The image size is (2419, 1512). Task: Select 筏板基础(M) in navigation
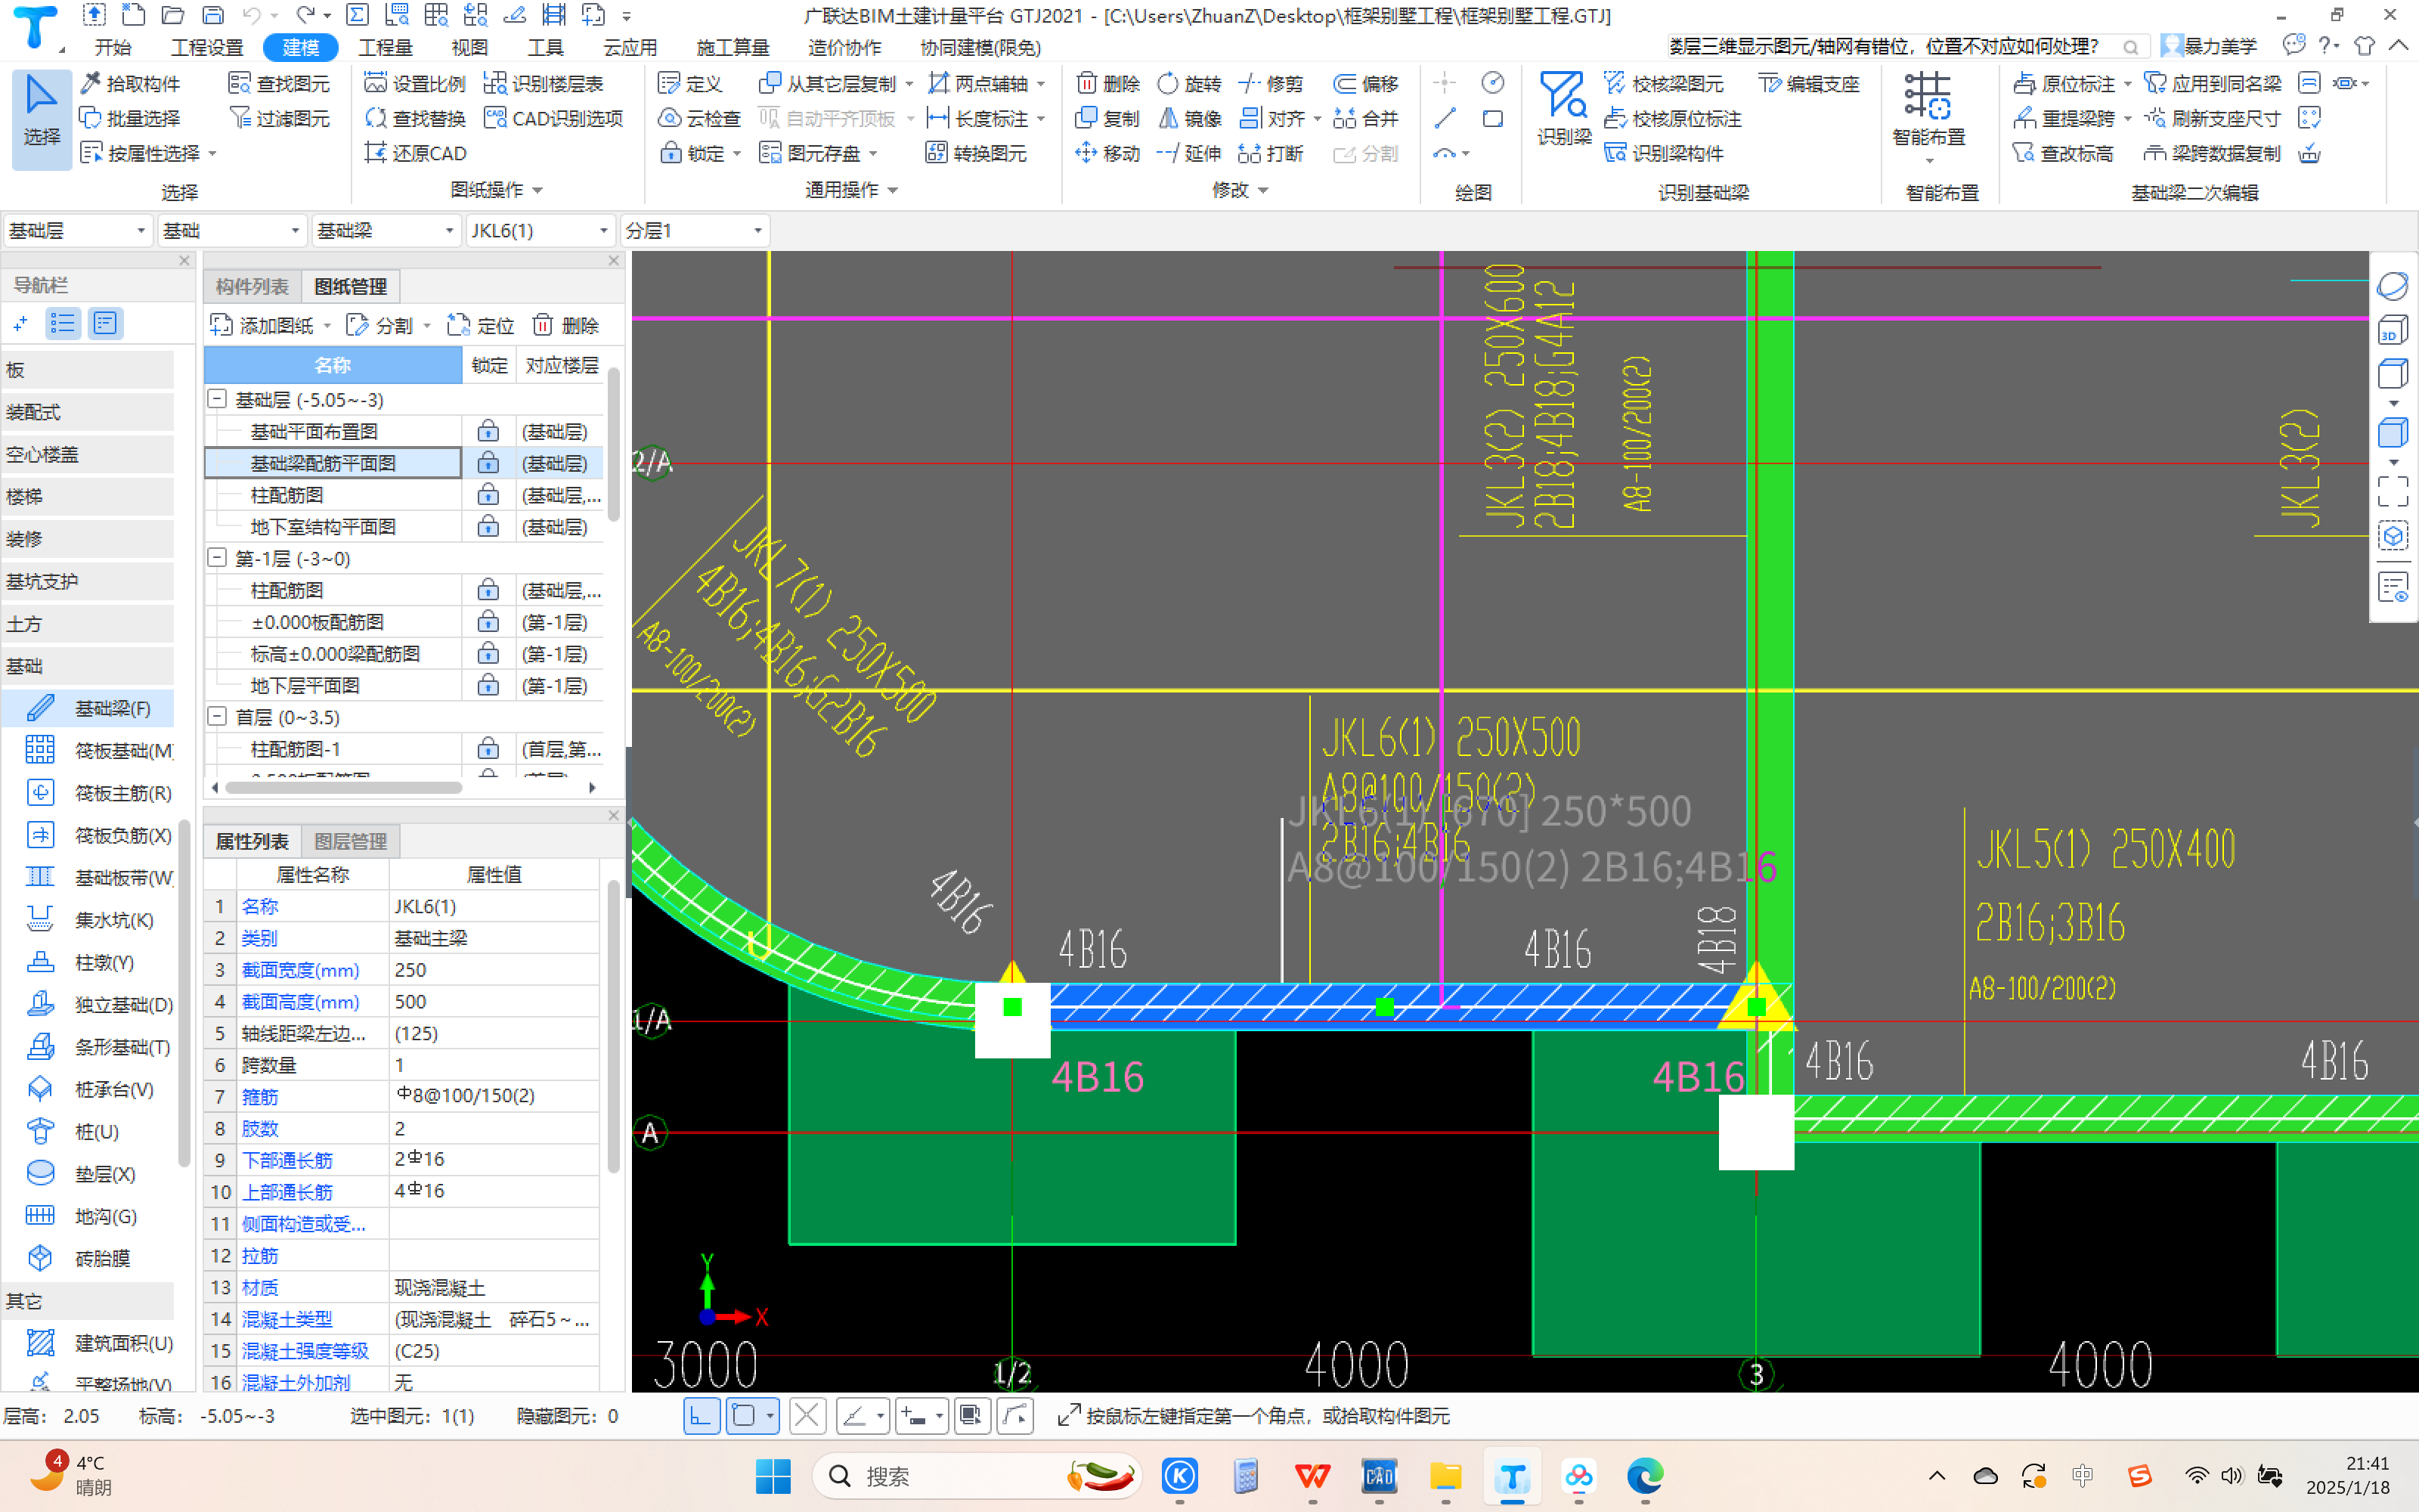[x=99, y=750]
